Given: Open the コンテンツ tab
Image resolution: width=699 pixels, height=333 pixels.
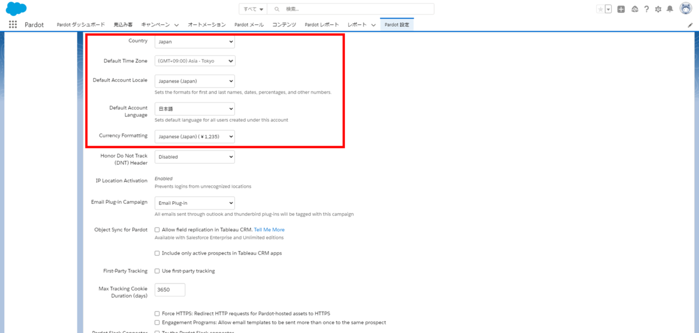Looking at the screenshot, I should (x=284, y=25).
